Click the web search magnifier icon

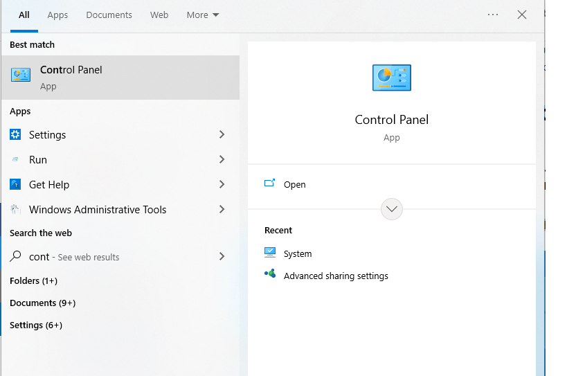pyautogui.click(x=15, y=256)
